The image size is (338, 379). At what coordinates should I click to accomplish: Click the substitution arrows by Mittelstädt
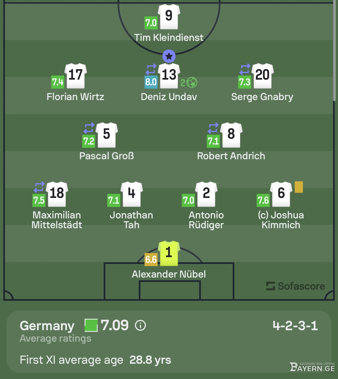click(x=39, y=187)
